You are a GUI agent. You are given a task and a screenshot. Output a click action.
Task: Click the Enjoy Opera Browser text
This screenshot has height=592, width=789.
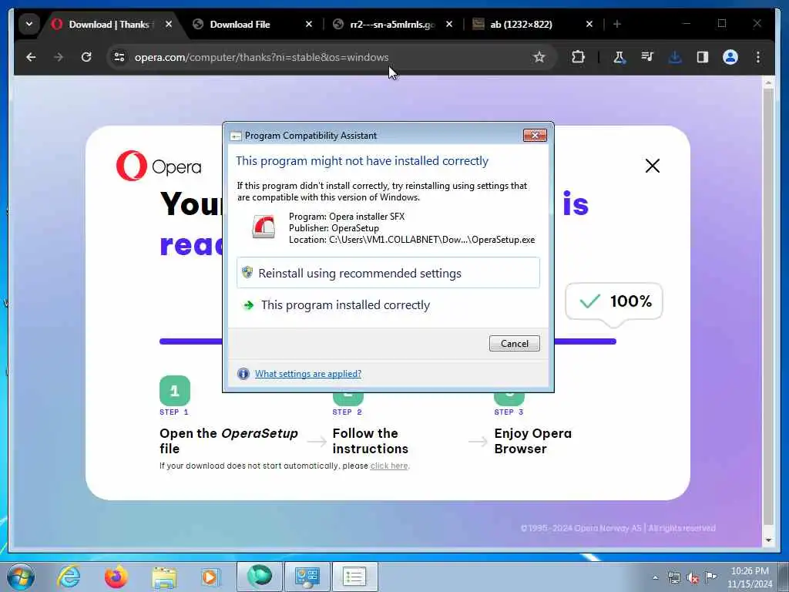coord(533,441)
